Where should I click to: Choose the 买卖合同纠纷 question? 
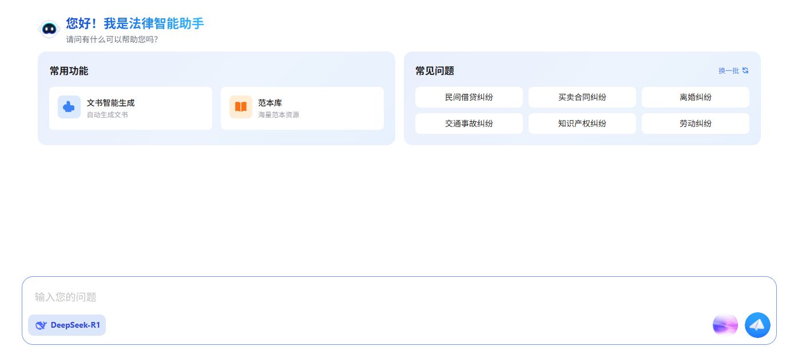(x=582, y=97)
